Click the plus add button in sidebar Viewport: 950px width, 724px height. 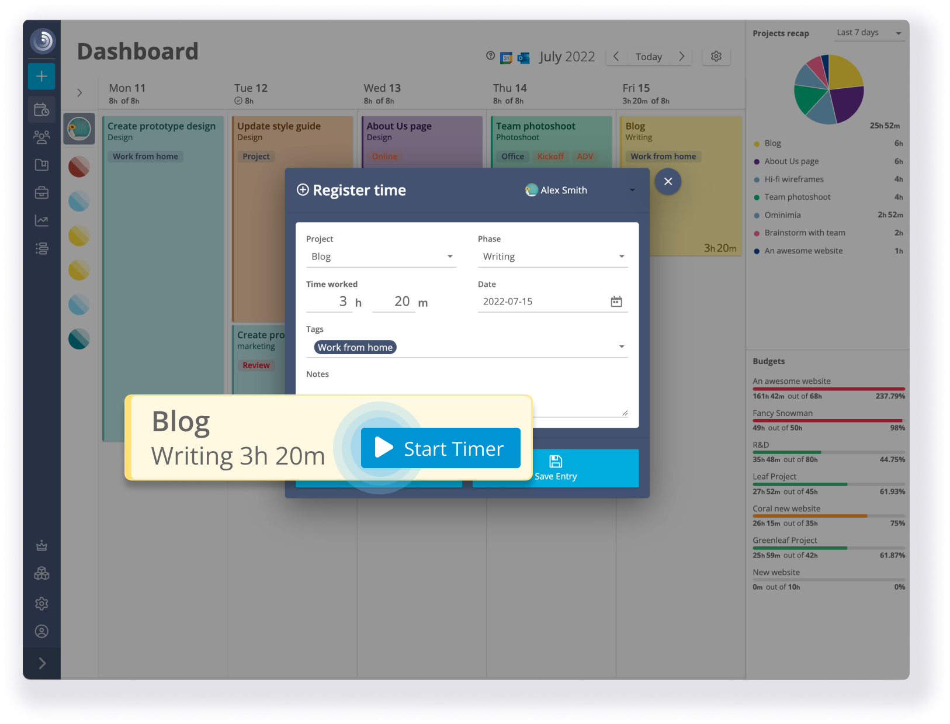(41, 76)
